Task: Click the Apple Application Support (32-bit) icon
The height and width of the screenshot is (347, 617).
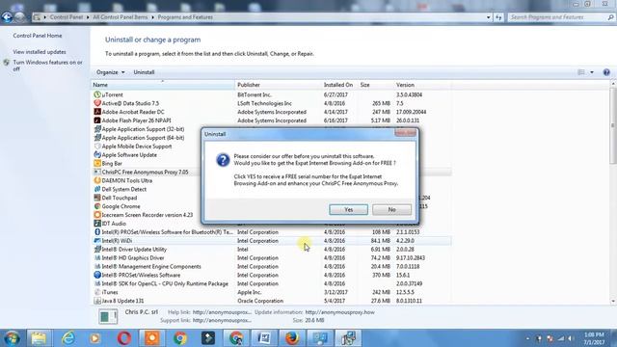Action: tap(97, 129)
